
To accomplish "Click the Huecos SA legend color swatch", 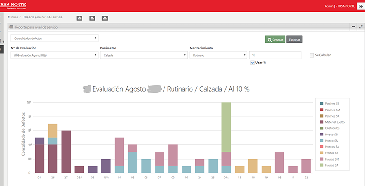I will coord(322,147).
